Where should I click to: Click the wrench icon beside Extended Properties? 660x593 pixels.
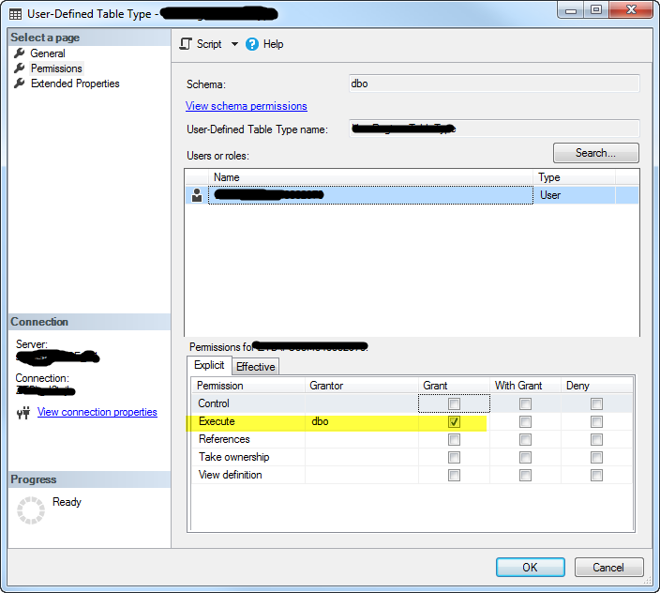(20, 83)
